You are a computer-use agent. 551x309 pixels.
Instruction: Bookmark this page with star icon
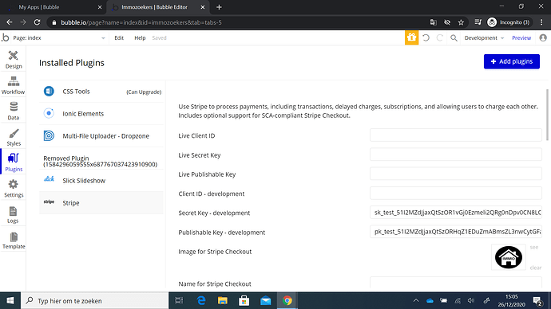461,22
